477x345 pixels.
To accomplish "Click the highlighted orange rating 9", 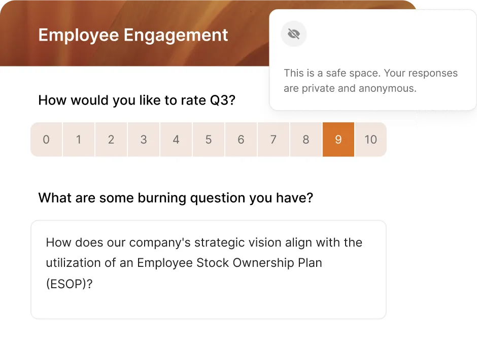I will (338, 140).
